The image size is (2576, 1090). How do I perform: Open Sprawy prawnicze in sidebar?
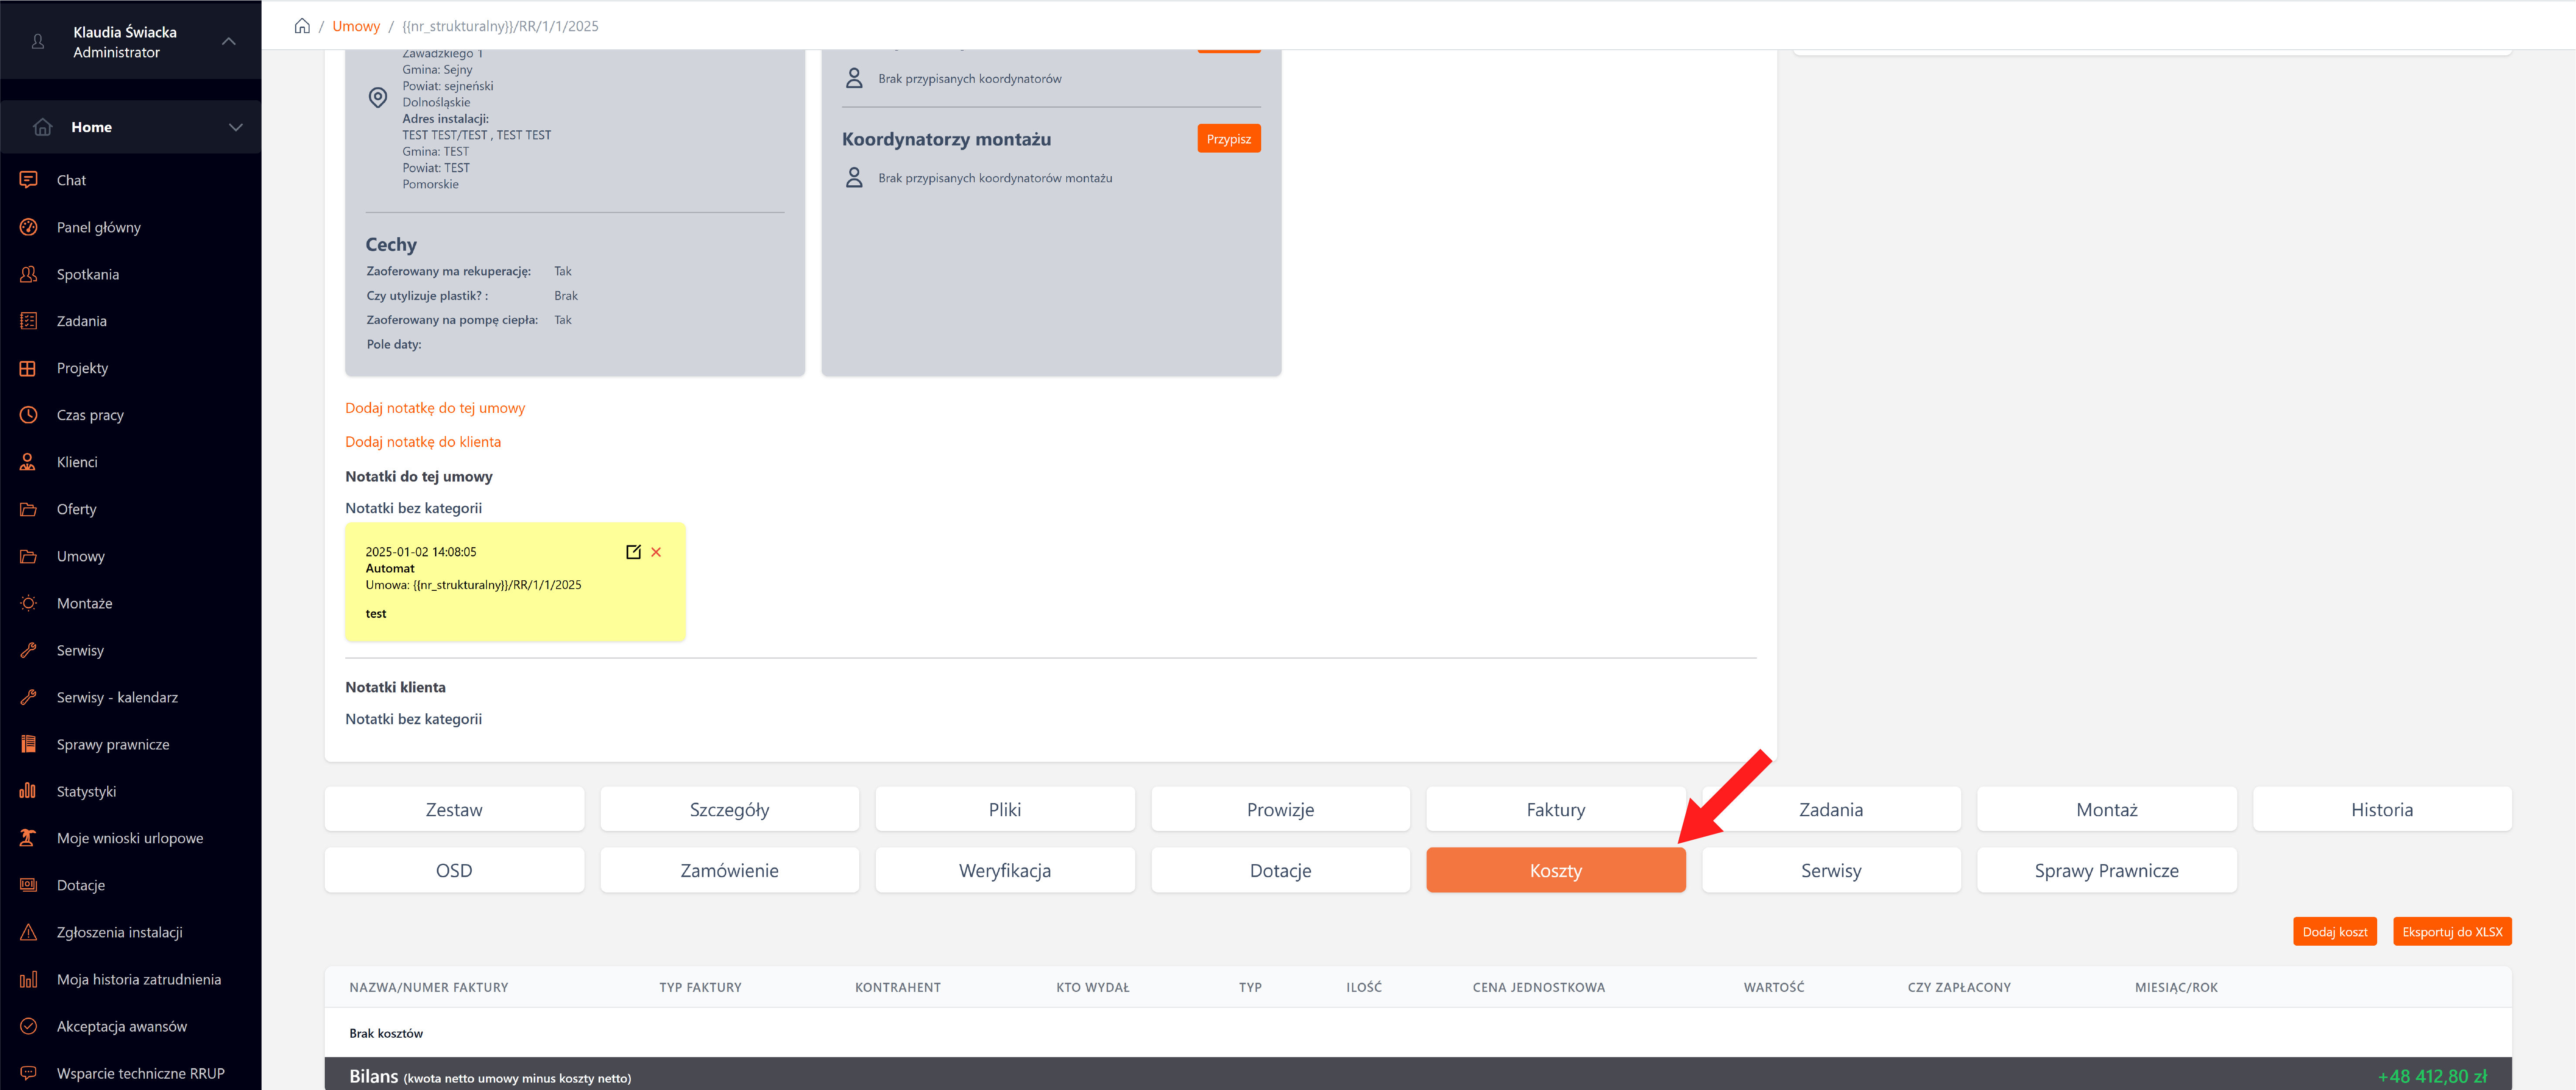(112, 744)
